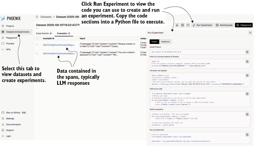Open example RGFOYXNIdEV4YW1wbGU6MQ== link
Image resolution: width=276 pixels, height=146 pixels.
coord(59,54)
